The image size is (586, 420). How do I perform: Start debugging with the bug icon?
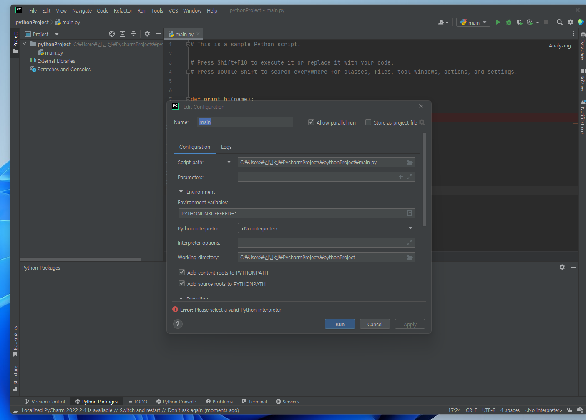tap(508, 22)
